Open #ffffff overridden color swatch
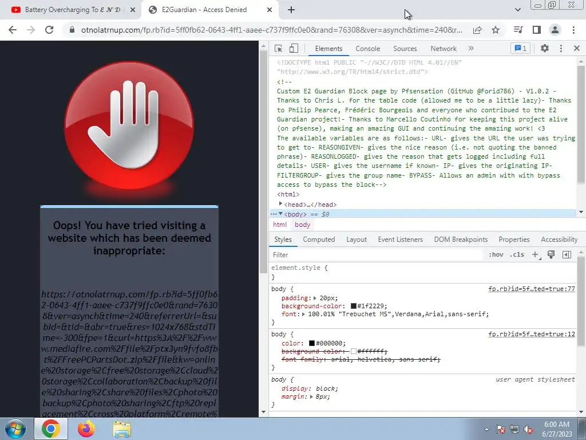Screen dimensions: 586x440 pos(353,351)
